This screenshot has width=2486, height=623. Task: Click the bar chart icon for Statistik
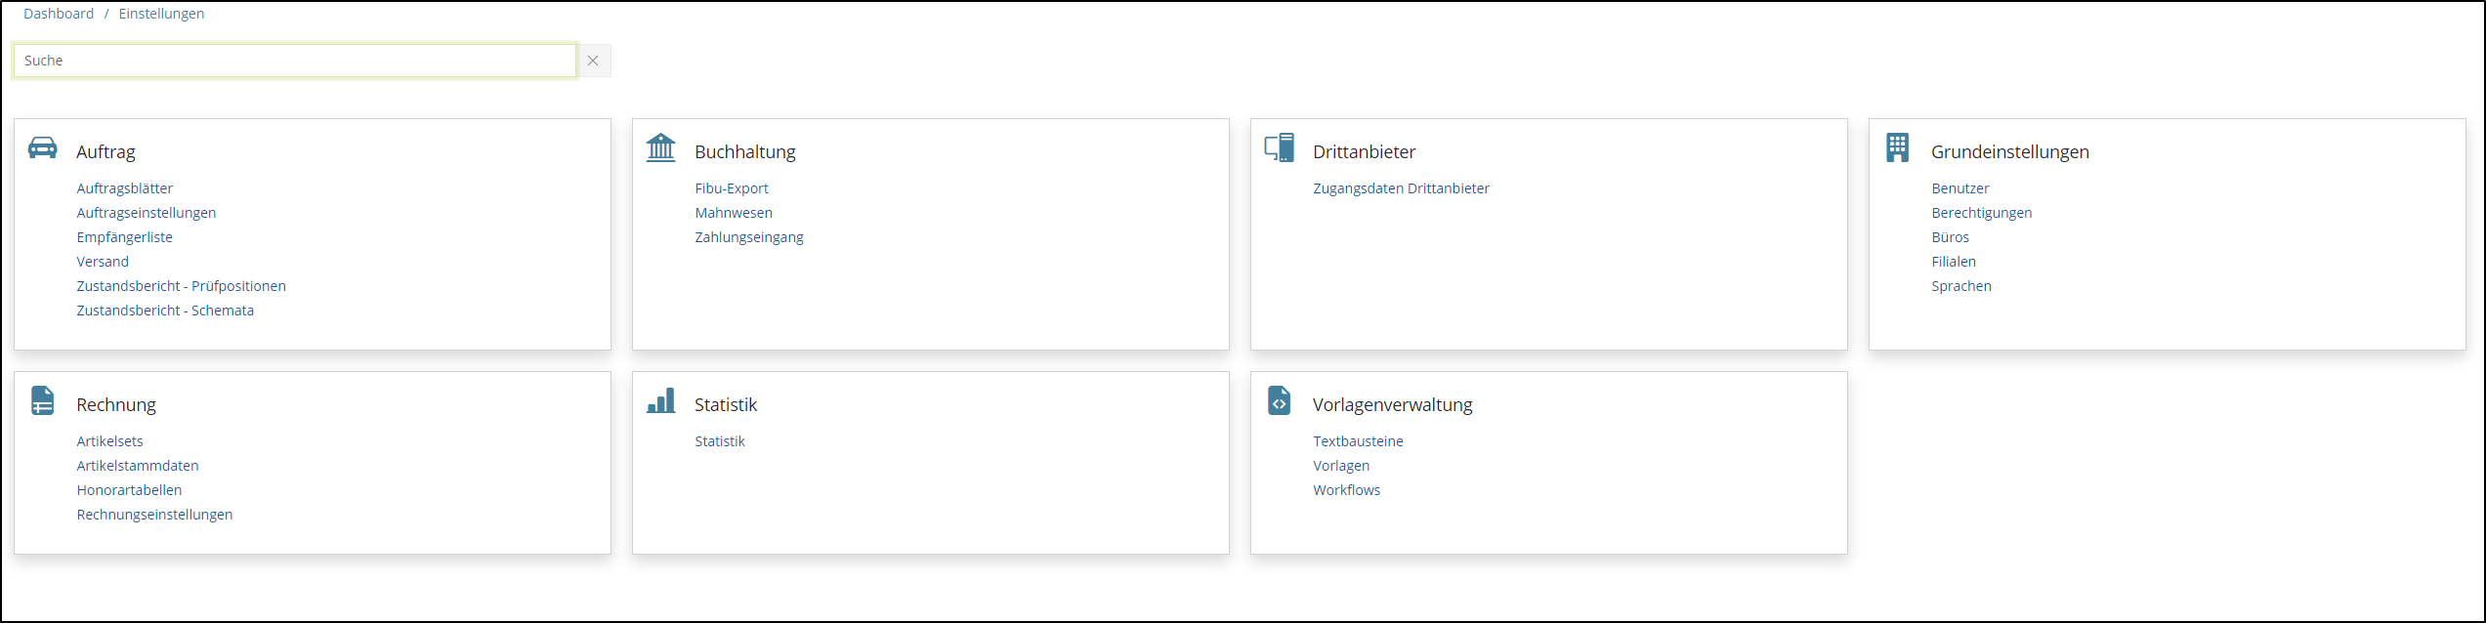click(x=661, y=401)
